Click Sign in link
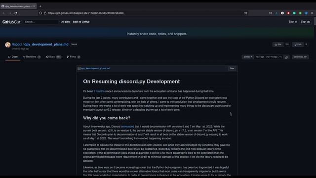Image resolution: width=316 pixels, height=178 pixels. point(293,22)
